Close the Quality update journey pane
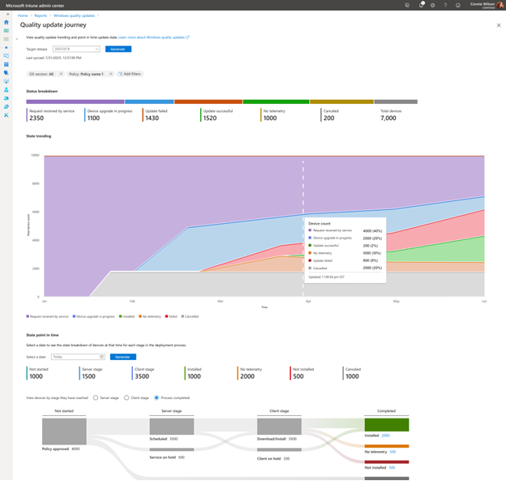This screenshot has height=481, width=506. tap(499, 25)
